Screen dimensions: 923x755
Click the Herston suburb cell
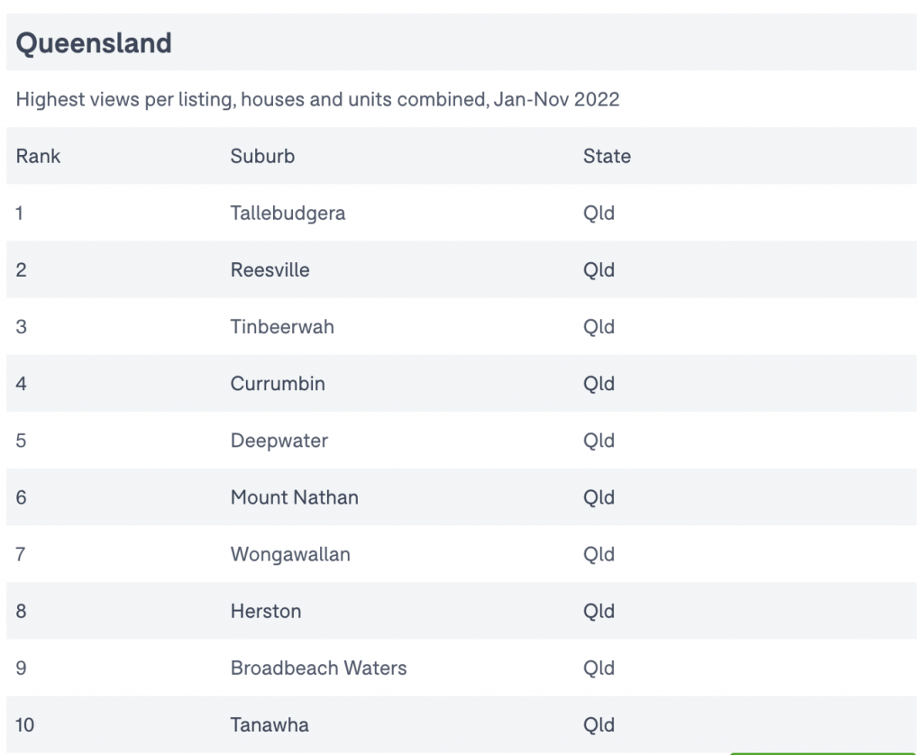coord(266,611)
